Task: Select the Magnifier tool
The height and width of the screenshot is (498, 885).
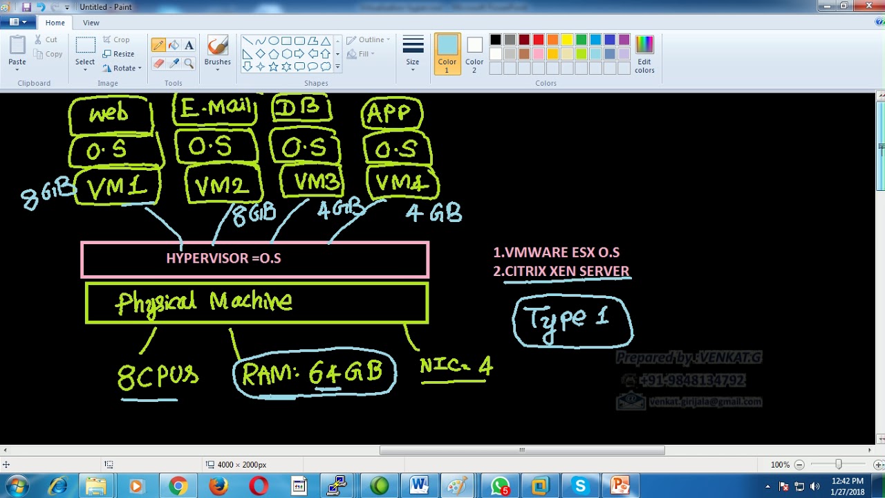Action: point(189,64)
